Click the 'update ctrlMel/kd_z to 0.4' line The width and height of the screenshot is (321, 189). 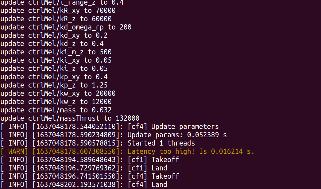pos(52,44)
